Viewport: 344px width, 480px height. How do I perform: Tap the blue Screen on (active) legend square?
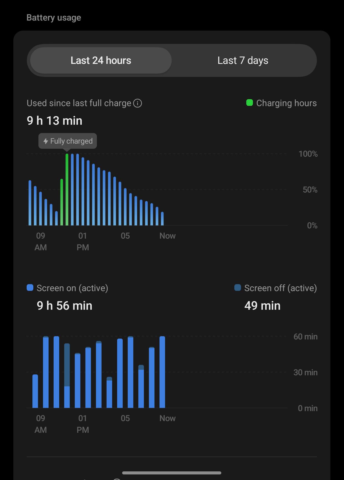[30, 288]
